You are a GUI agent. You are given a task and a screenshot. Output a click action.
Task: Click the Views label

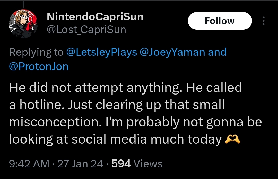[148, 164]
